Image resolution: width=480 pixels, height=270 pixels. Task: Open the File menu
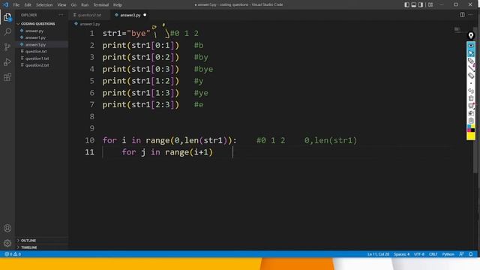16,4
